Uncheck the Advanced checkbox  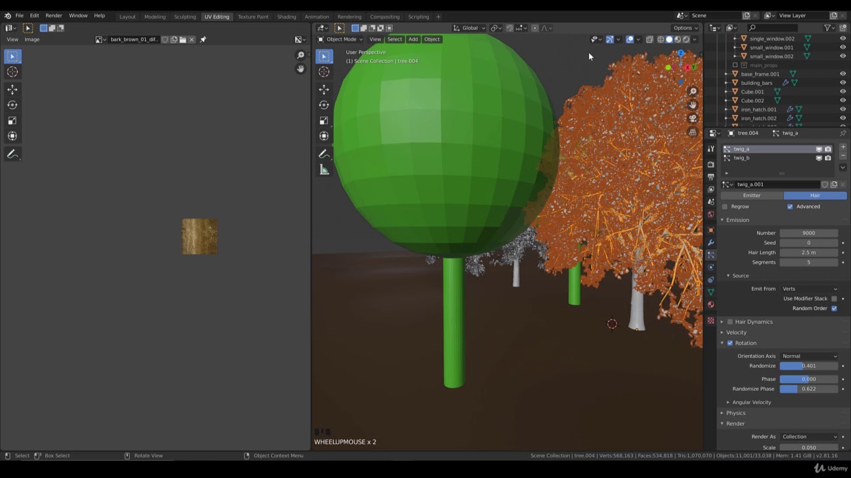point(790,206)
